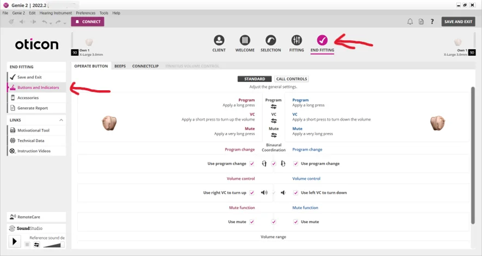Toggle Use right VC to turn up
Viewport: 482px width, 256px height.
(252, 193)
